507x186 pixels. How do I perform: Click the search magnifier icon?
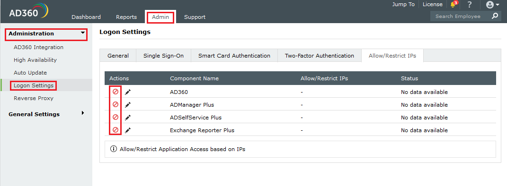495,16
